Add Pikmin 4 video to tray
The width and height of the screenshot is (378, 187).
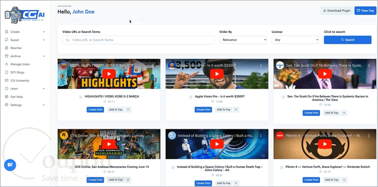(x=331, y=180)
